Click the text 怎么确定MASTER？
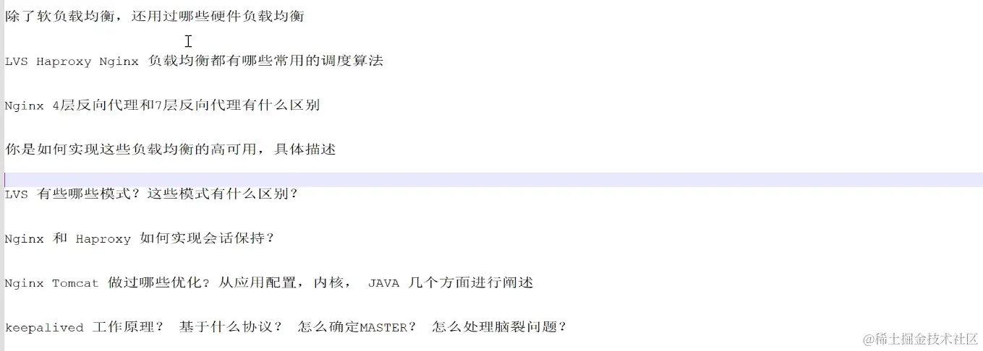 tap(357, 327)
